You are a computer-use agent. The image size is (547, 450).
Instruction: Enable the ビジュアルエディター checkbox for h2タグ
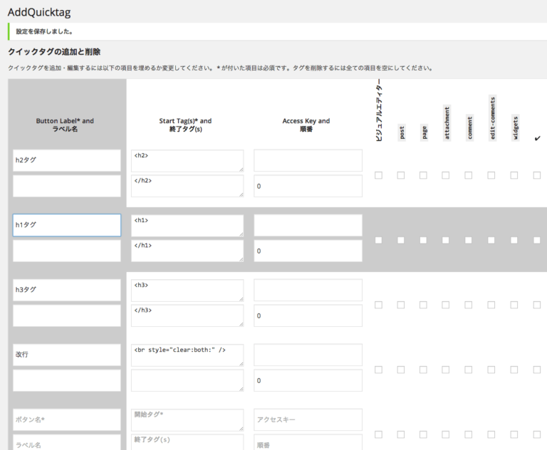[x=378, y=175]
